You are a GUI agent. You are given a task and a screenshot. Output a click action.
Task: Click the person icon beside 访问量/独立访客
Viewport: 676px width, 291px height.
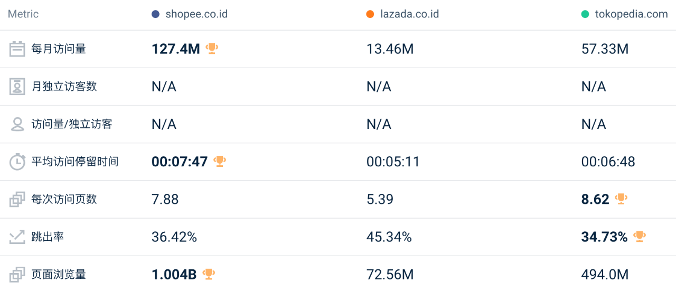[17, 124]
